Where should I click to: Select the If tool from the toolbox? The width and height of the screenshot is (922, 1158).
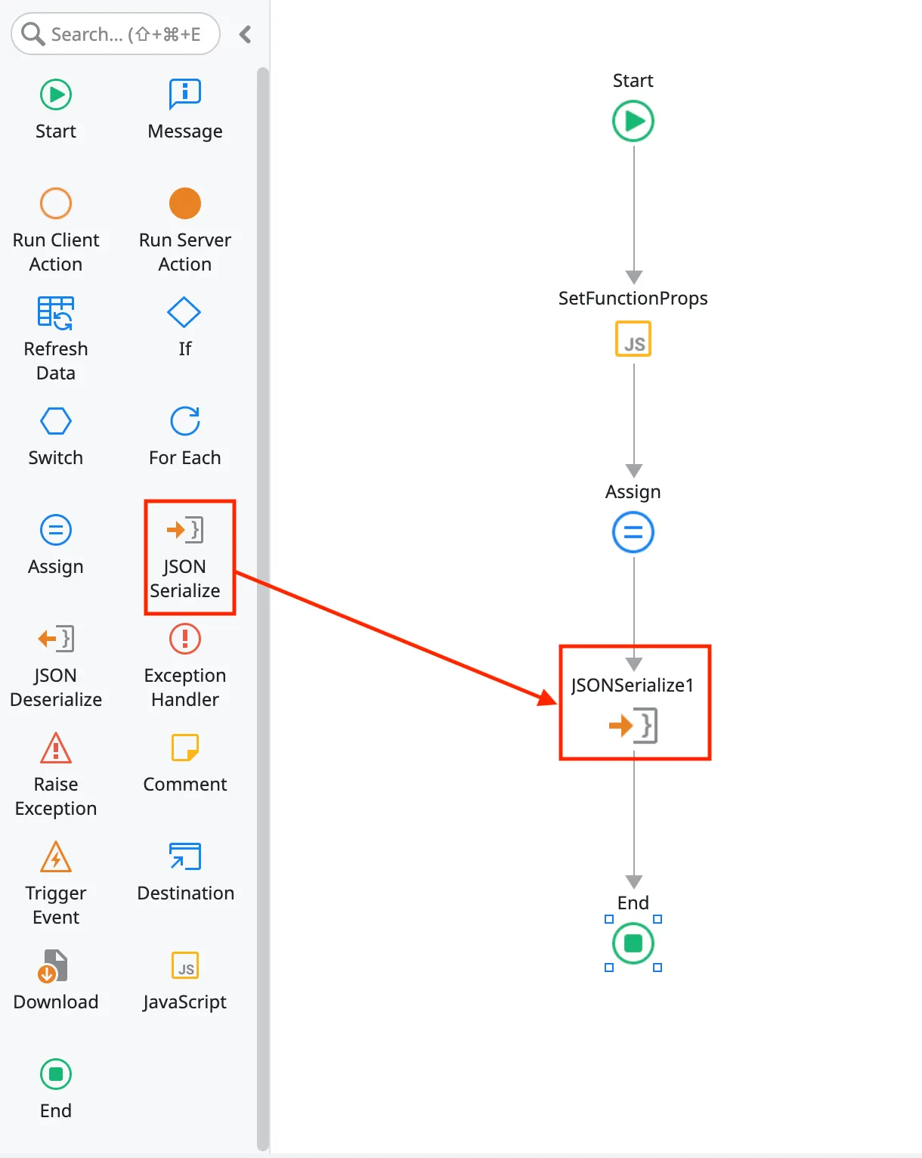point(184,325)
